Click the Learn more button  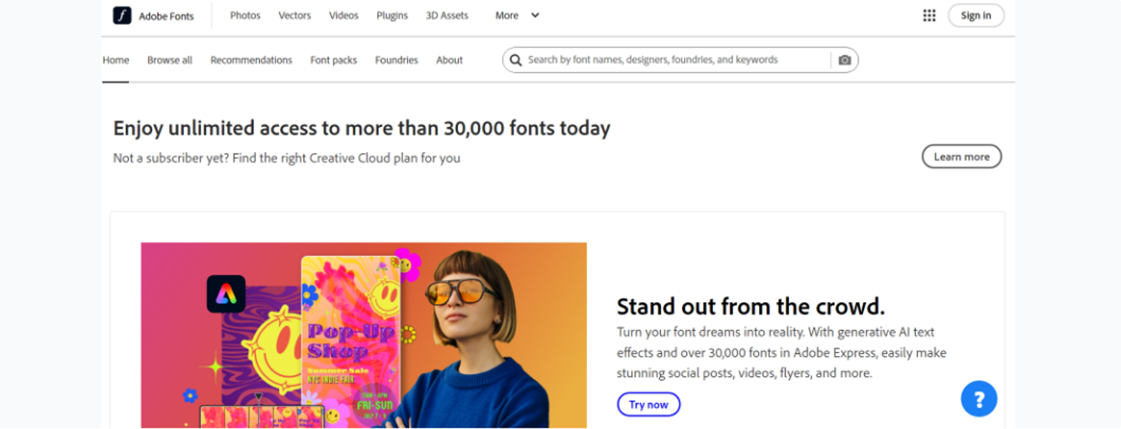coord(961,157)
